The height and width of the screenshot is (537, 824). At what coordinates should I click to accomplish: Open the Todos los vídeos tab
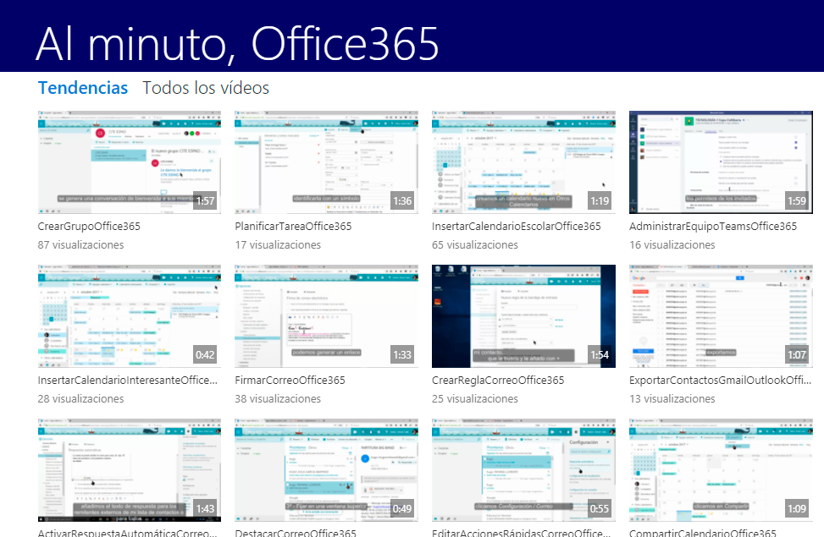click(206, 88)
